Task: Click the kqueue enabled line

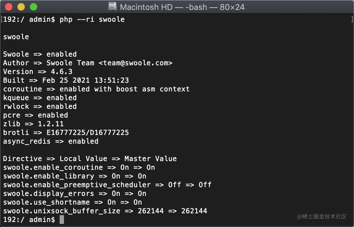Action: pos(40,98)
